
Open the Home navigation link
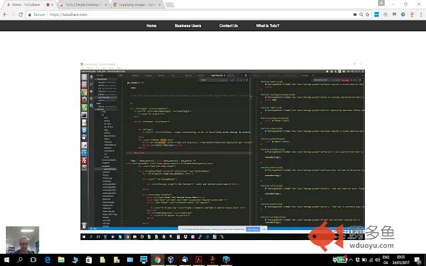pyautogui.click(x=151, y=25)
